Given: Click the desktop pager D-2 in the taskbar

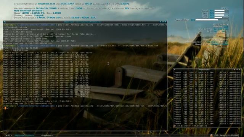Looking at the screenshot, I should click(9, 135).
